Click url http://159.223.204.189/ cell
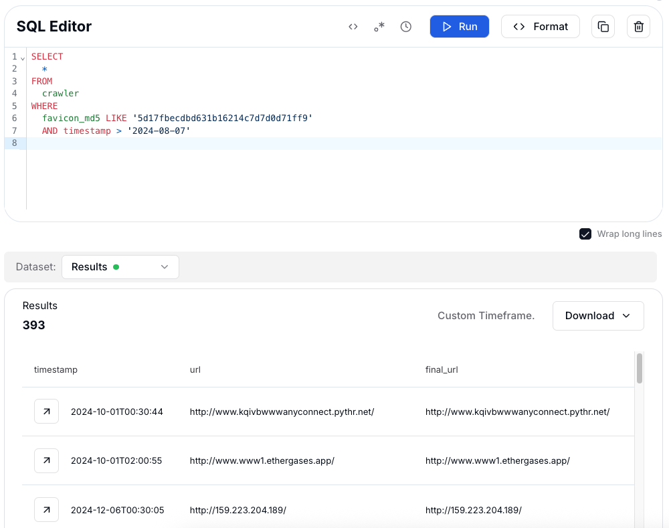Viewport: 669px width, 528px height. (x=238, y=510)
